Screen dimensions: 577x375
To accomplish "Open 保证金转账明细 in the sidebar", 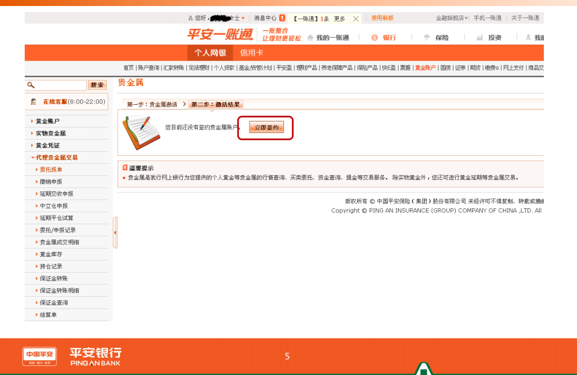I will (59, 291).
